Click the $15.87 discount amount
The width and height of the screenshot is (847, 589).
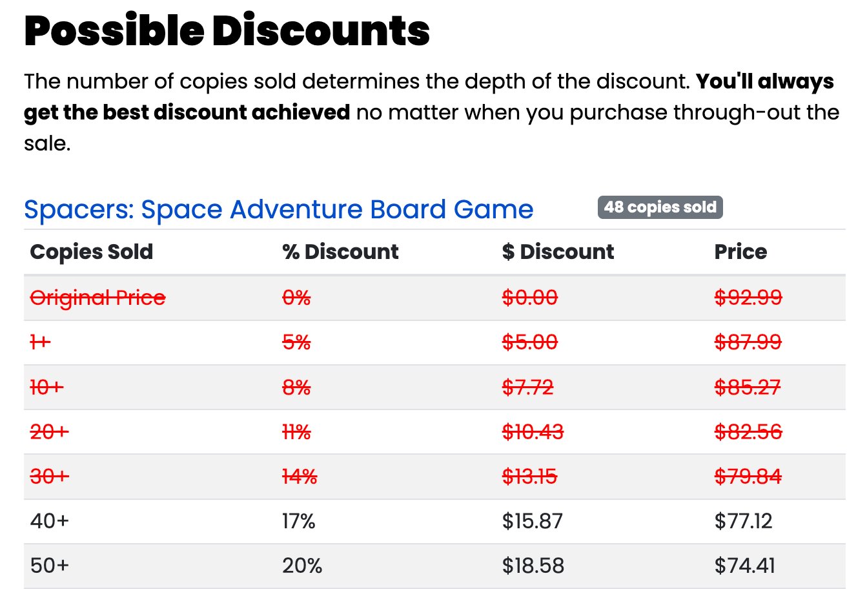533,521
